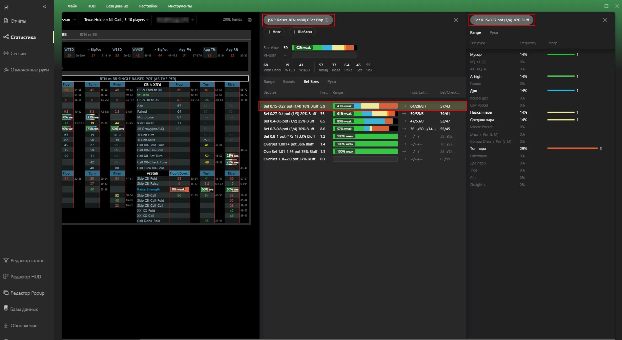Open the gear settings next to 200k hands
The image size is (622, 340).
coord(250,20)
